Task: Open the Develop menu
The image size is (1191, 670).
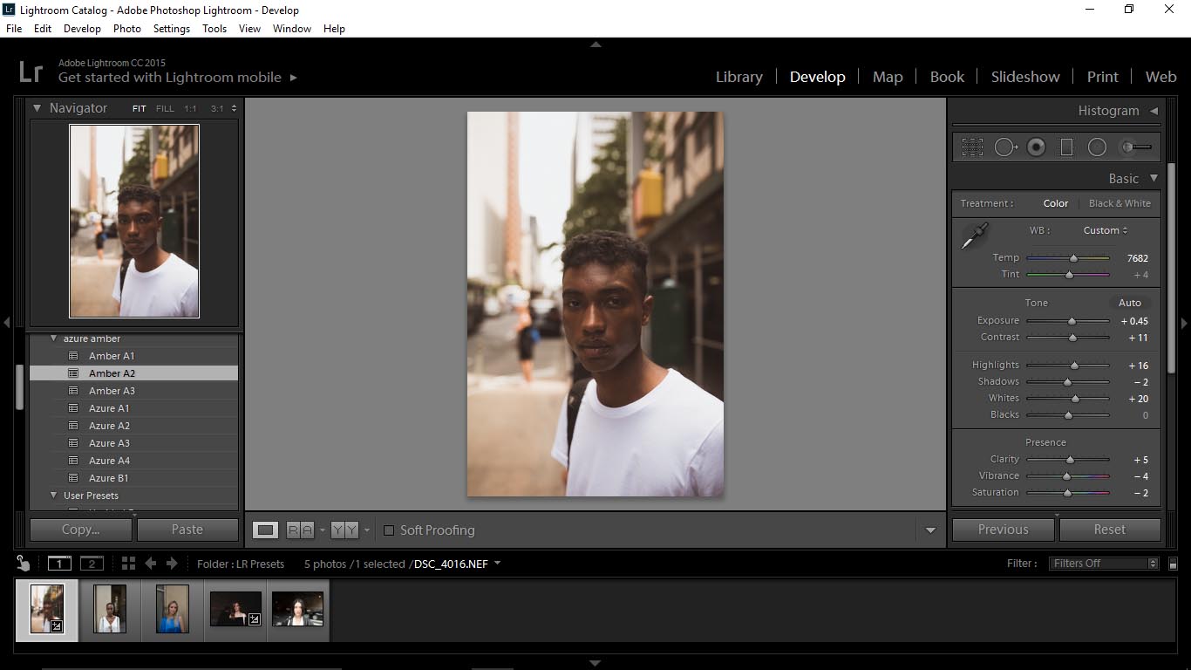Action: click(82, 29)
